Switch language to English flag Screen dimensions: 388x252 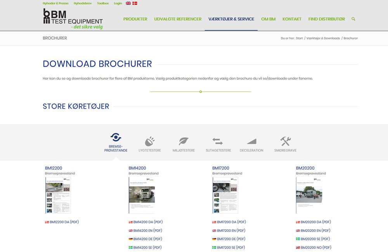point(128,3)
